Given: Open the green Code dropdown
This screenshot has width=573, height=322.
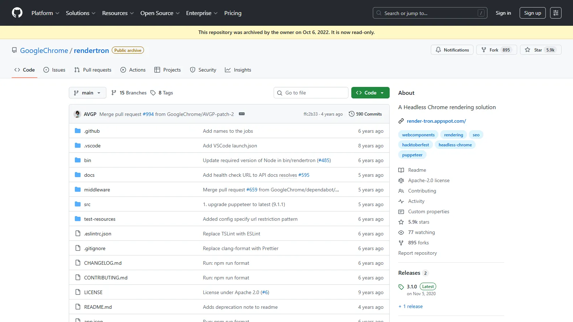Looking at the screenshot, I should point(370,93).
